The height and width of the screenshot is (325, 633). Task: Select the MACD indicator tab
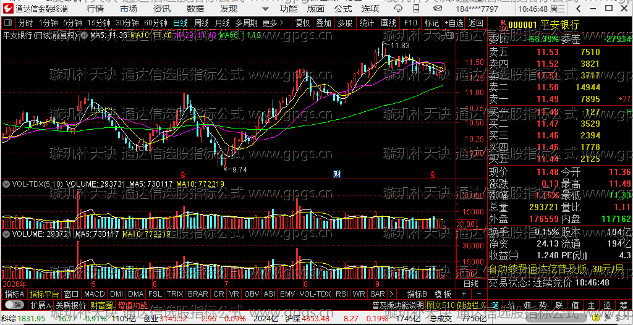click(x=94, y=294)
